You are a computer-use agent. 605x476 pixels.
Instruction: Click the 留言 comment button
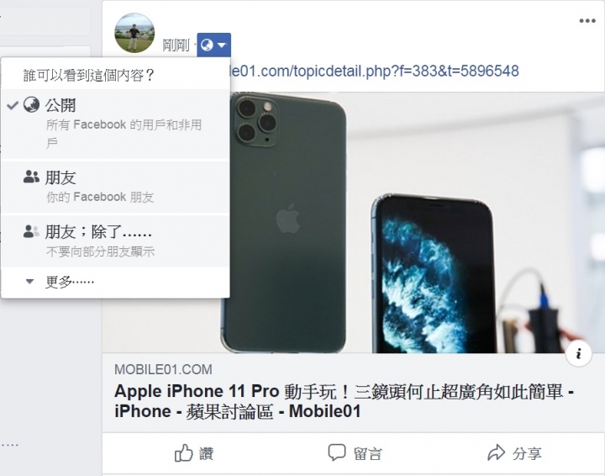point(355,453)
